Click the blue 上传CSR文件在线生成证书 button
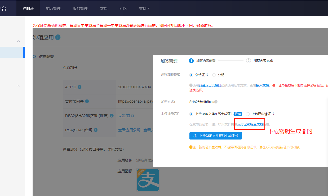This screenshot has height=196, width=328. coord(216,136)
